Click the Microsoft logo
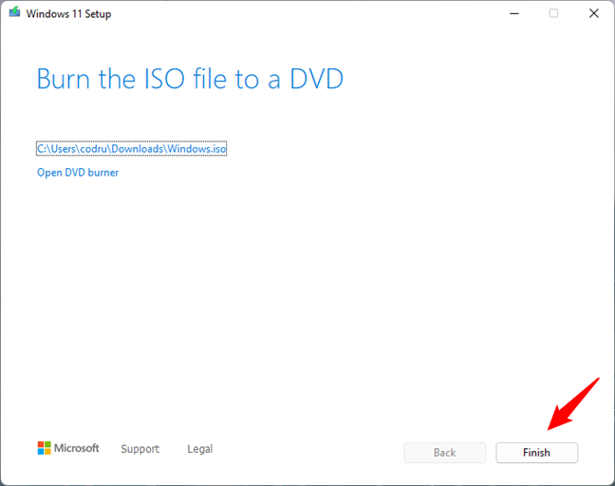 click(68, 448)
